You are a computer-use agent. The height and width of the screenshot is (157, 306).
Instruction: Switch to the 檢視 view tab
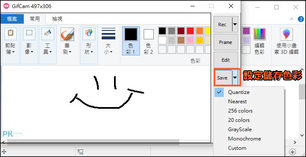click(57, 19)
